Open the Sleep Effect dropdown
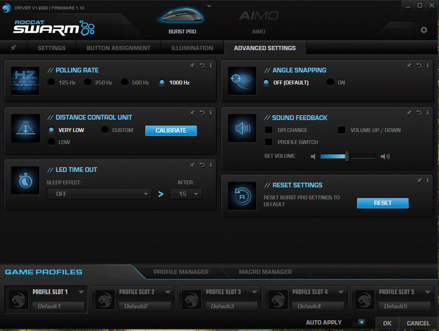Screen dimensions: 439x331 point(100,194)
